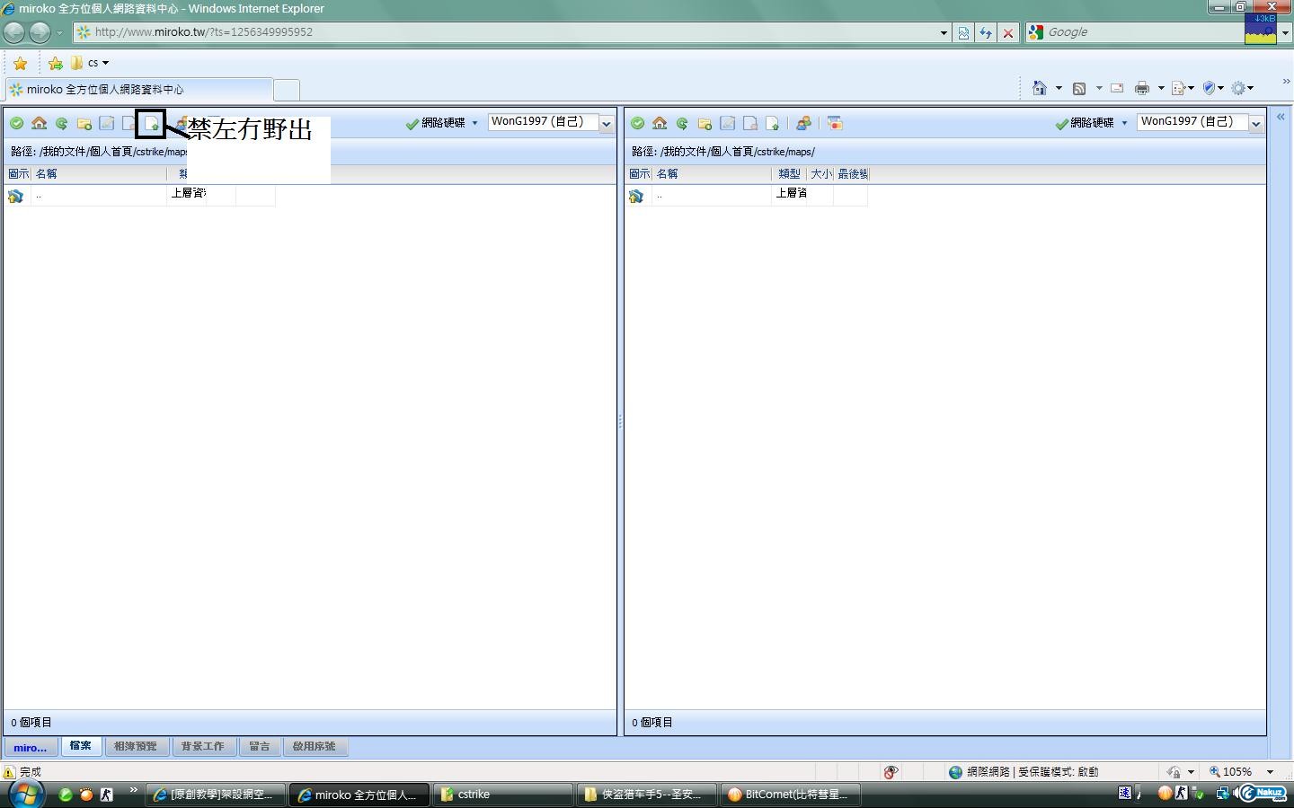The height and width of the screenshot is (808, 1294).
Task: Click the IE Feeds icon
Action: tap(1079, 88)
